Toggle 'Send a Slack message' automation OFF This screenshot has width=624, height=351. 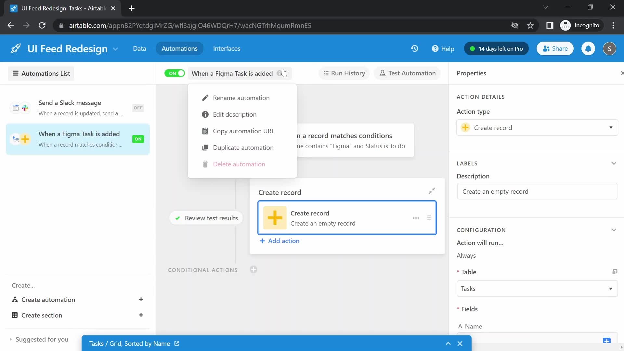tap(138, 108)
